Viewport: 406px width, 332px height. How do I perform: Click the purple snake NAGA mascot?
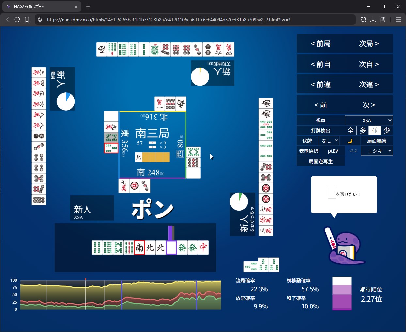(x=345, y=247)
